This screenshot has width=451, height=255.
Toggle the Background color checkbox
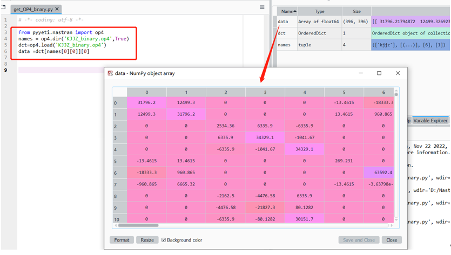(x=164, y=240)
